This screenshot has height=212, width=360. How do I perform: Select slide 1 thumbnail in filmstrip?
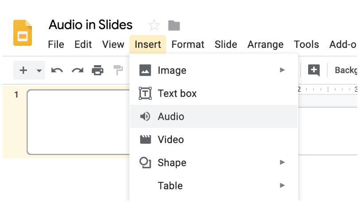78,122
